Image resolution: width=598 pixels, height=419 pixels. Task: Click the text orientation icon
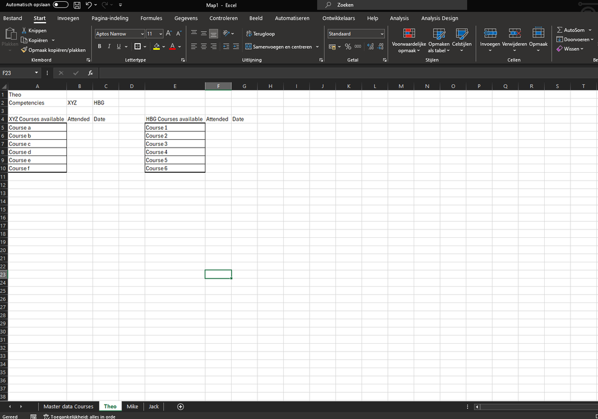(226, 33)
